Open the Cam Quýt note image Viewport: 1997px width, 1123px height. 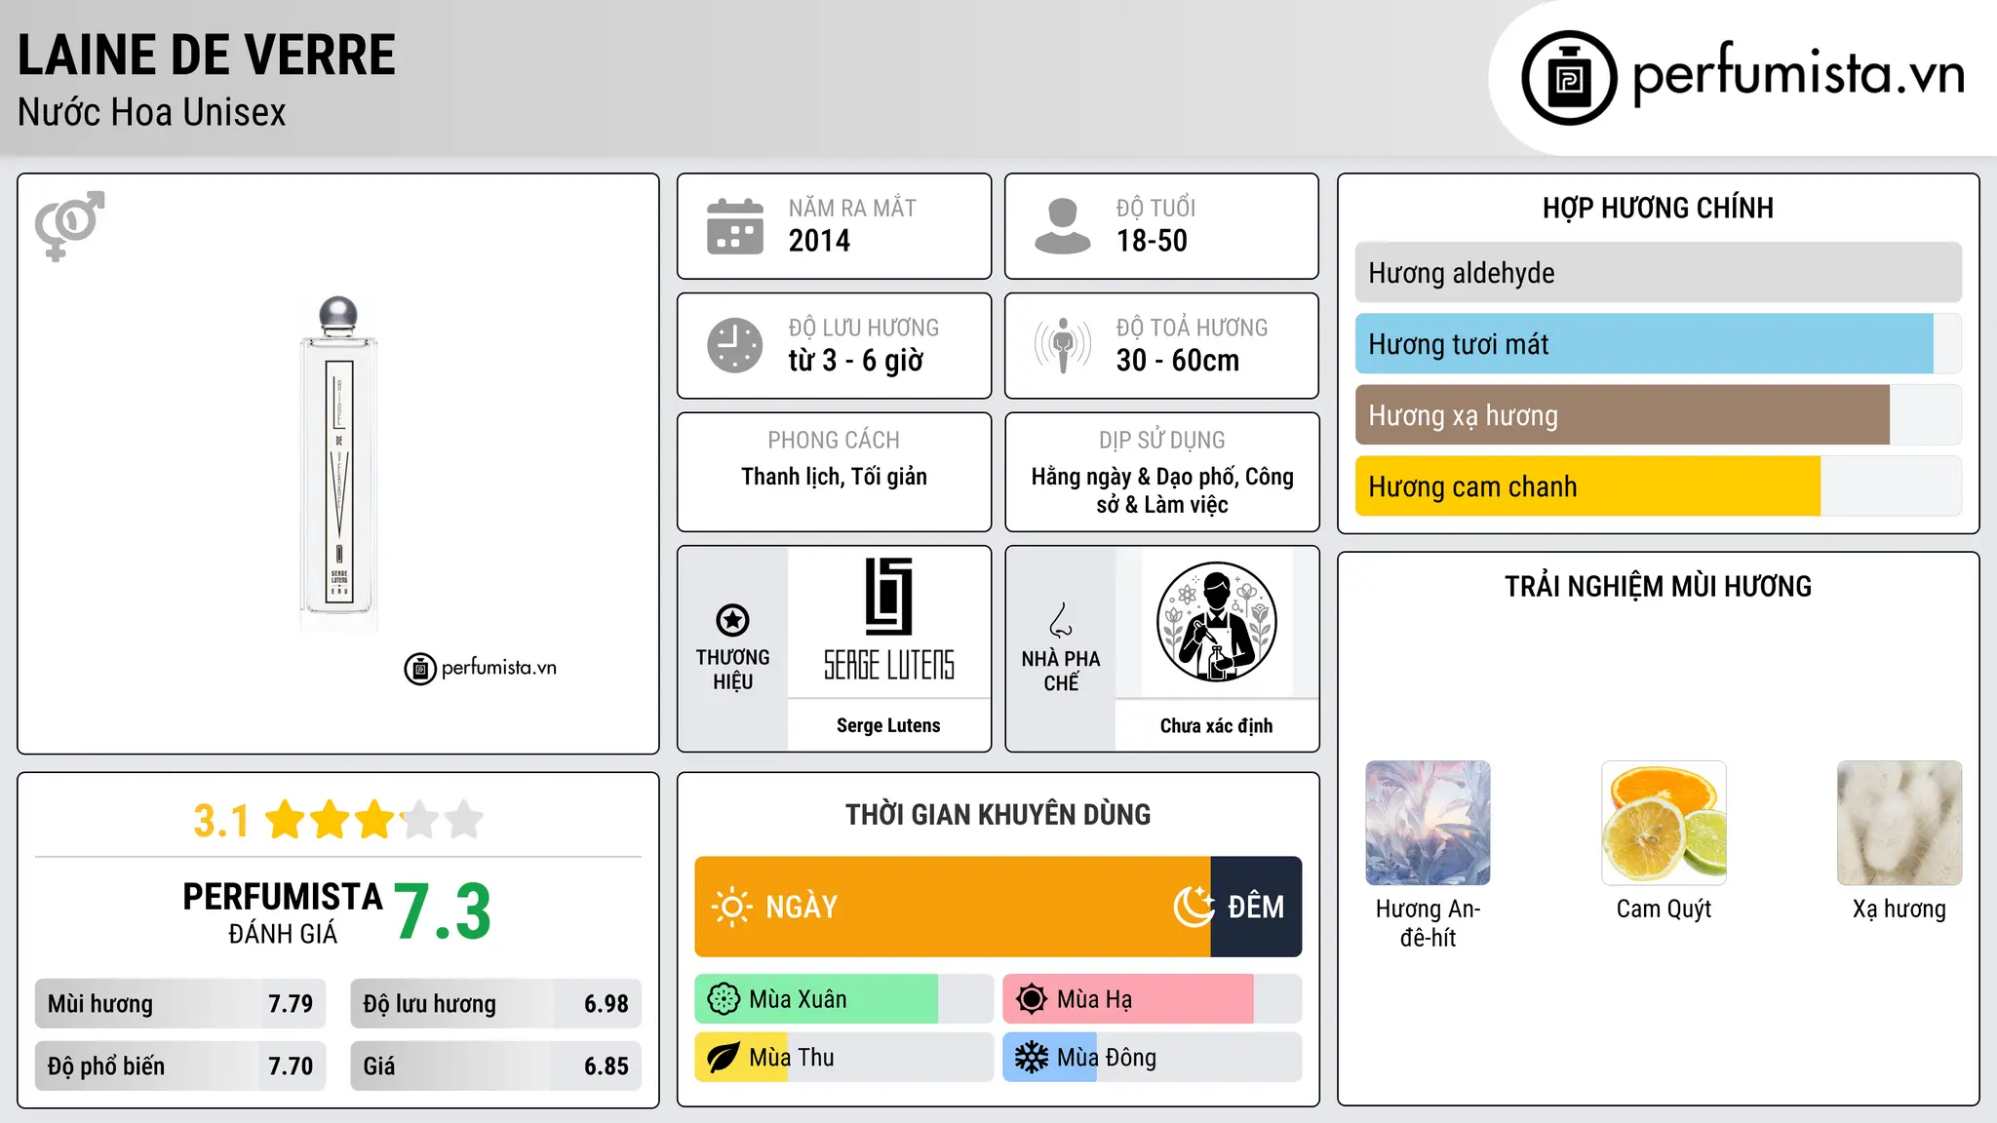1664,823
